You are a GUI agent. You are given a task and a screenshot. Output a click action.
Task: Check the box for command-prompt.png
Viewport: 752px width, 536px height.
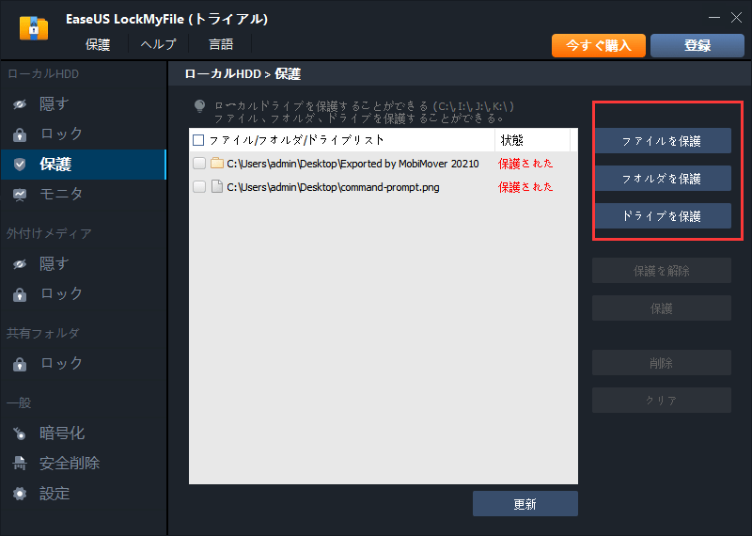198,187
